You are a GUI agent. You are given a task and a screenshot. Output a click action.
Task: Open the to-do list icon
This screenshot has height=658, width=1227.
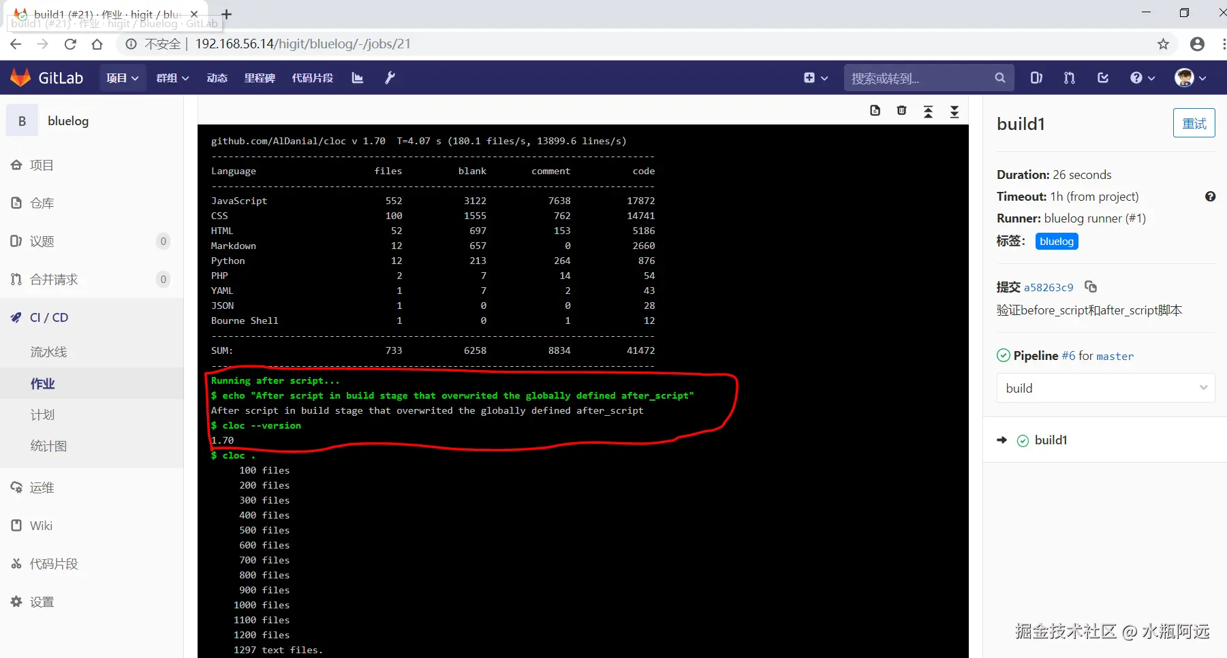pyautogui.click(x=1103, y=78)
